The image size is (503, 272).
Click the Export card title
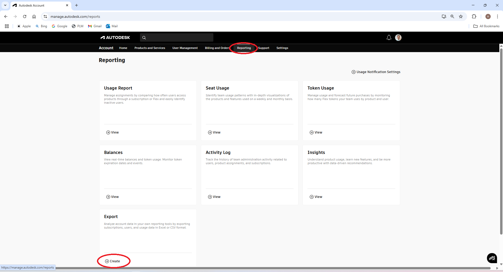point(111,217)
